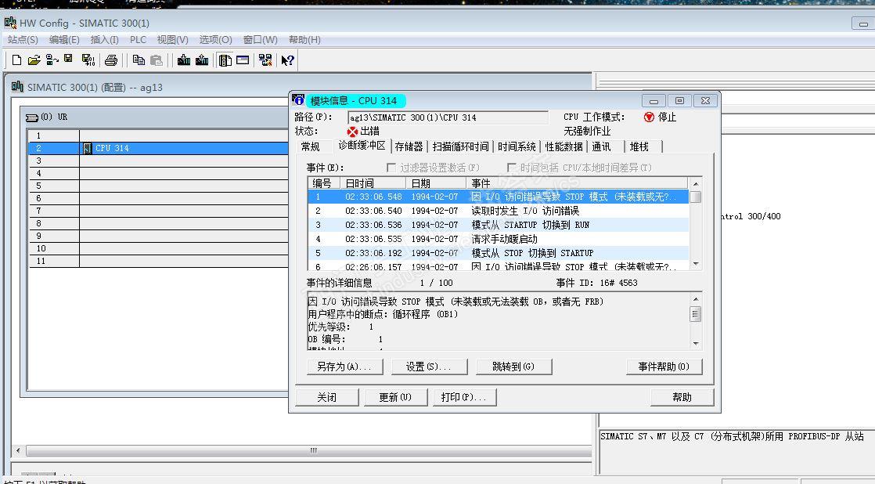
Task: Save the configuration with the floppy icon
Action: coord(68,60)
